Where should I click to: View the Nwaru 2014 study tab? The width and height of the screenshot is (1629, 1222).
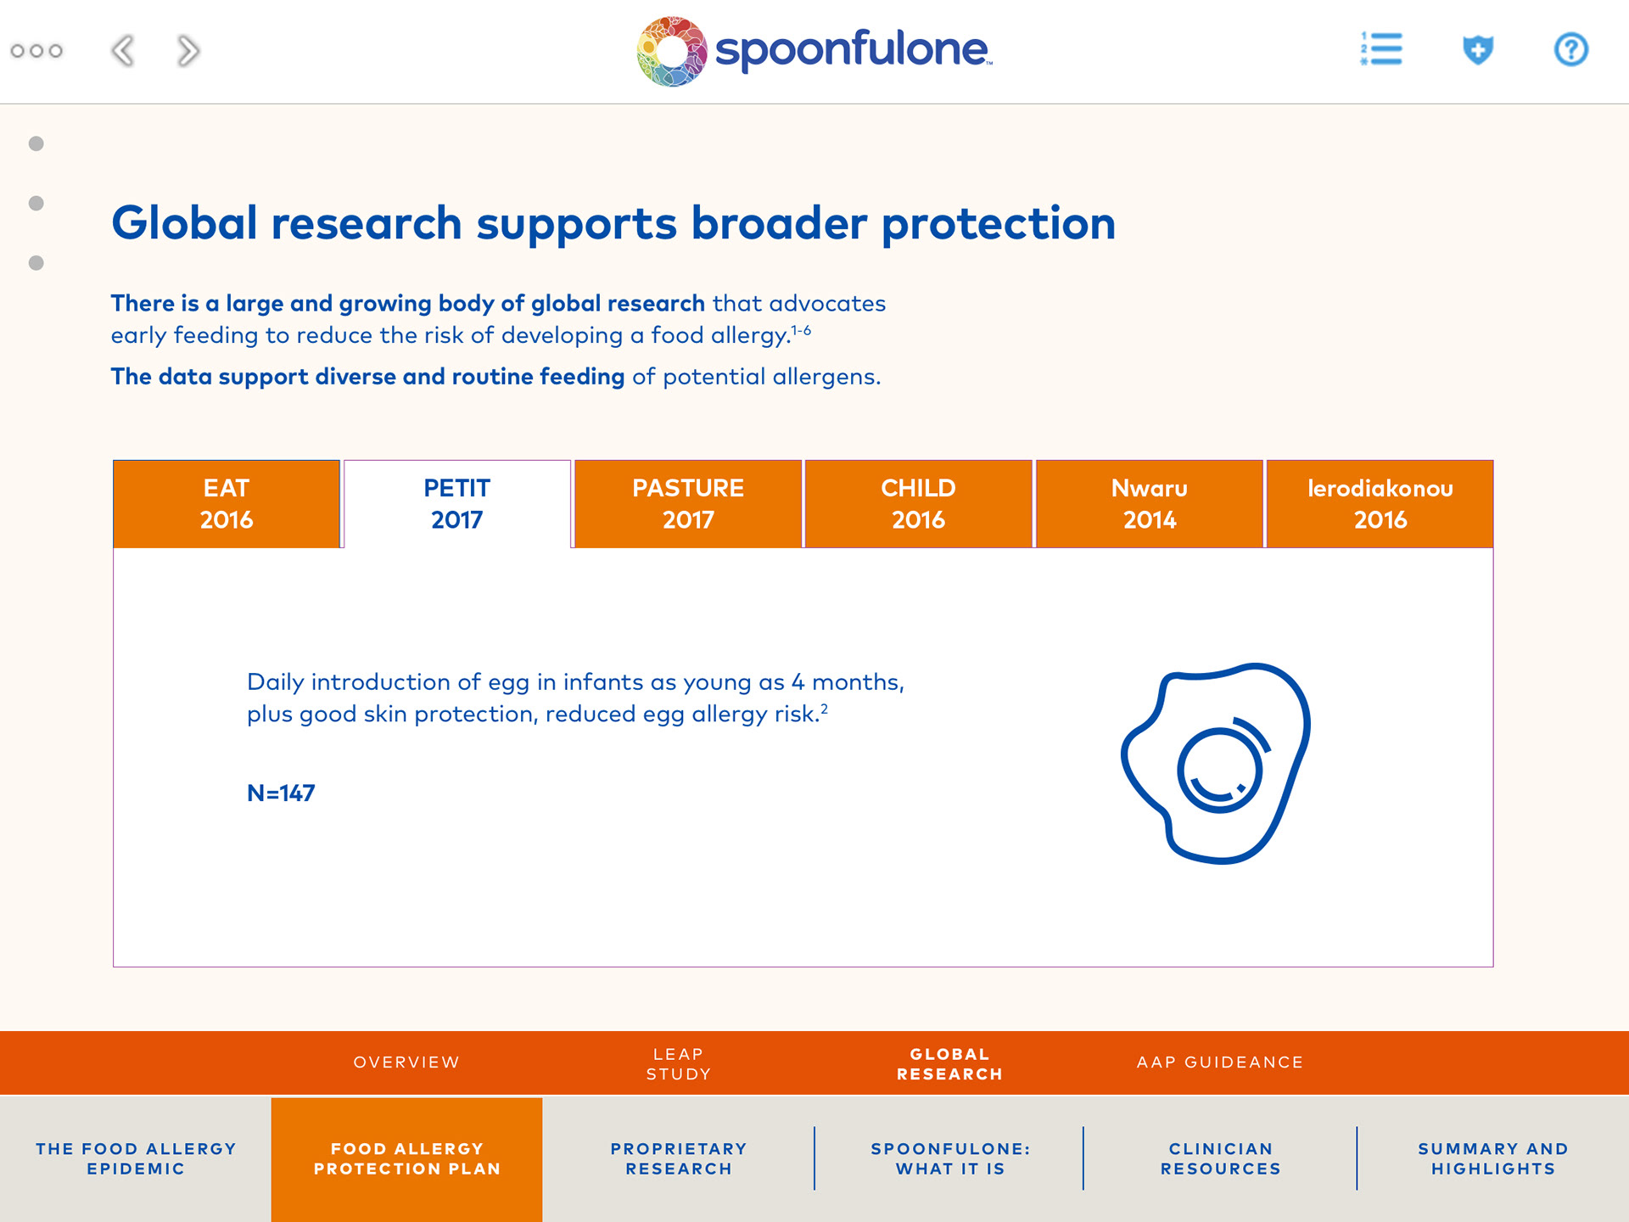(x=1150, y=504)
